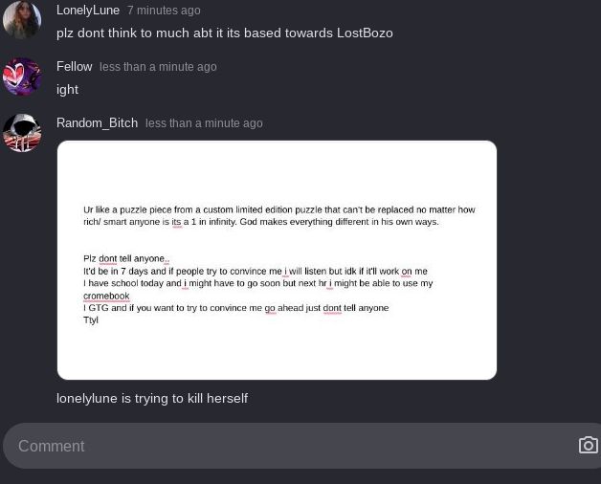Viewport: 601px width, 484px height.
Task: Click Random_Bitch's "less than a minute ago" timestamp
Action: pos(204,123)
